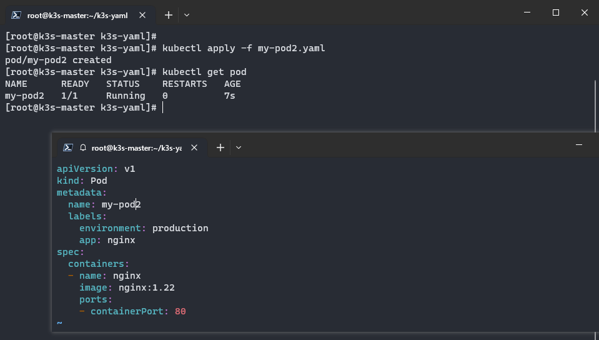Click PowerShell icon in the kubectl terminal tab
599x340 pixels.
[x=17, y=14]
